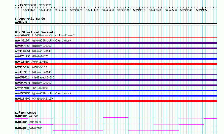The width and height of the screenshot is (224, 134).
Task: Click ruler position 50249470
Action: click(x=76, y=10)
